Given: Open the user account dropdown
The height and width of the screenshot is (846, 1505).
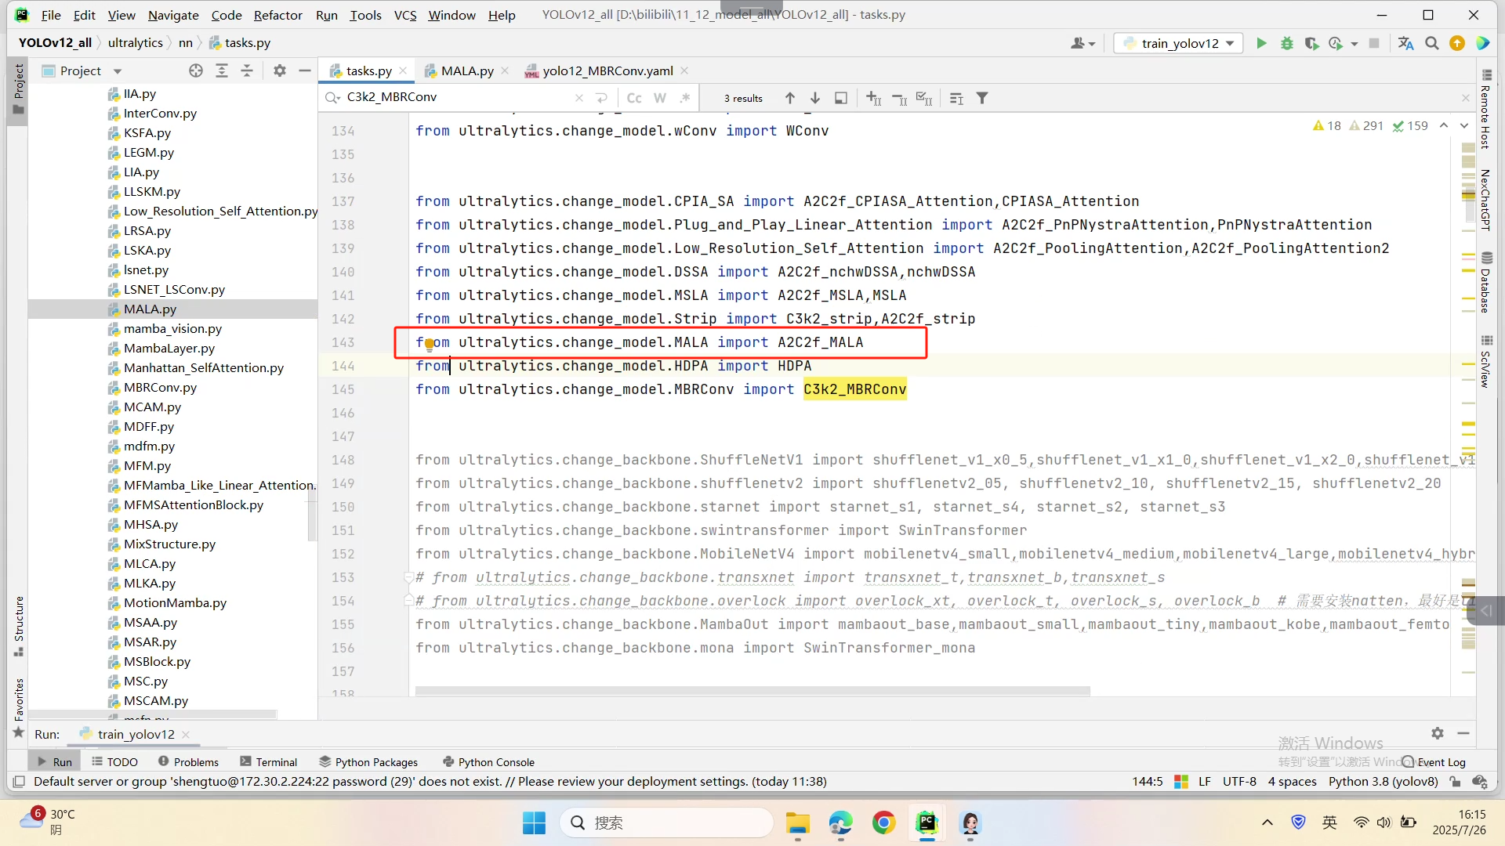Looking at the screenshot, I should point(1083,43).
